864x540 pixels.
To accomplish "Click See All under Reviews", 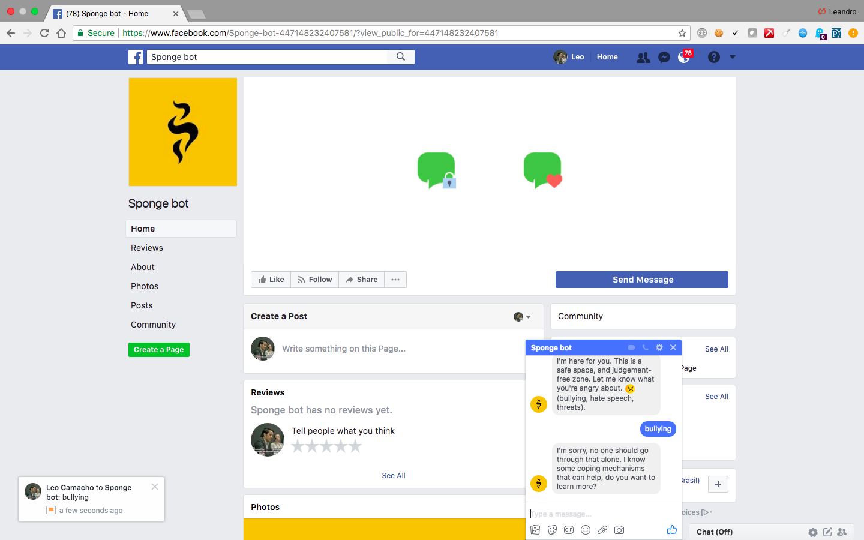I will pyautogui.click(x=394, y=476).
